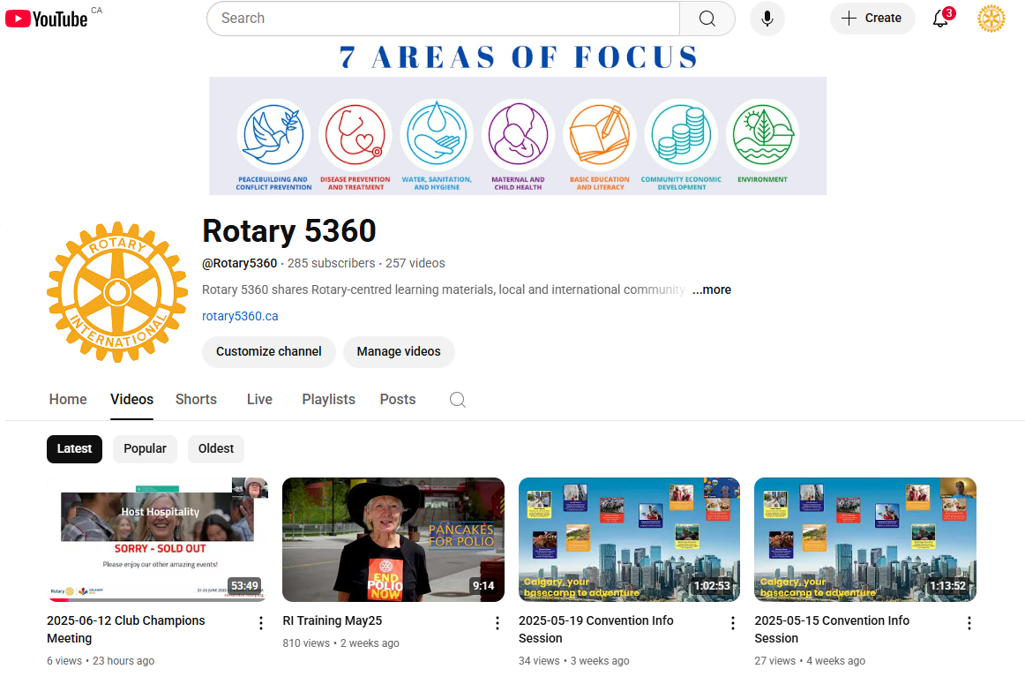Open the YouTube home logo
The height and width of the screenshot is (684, 1025).
point(47,19)
